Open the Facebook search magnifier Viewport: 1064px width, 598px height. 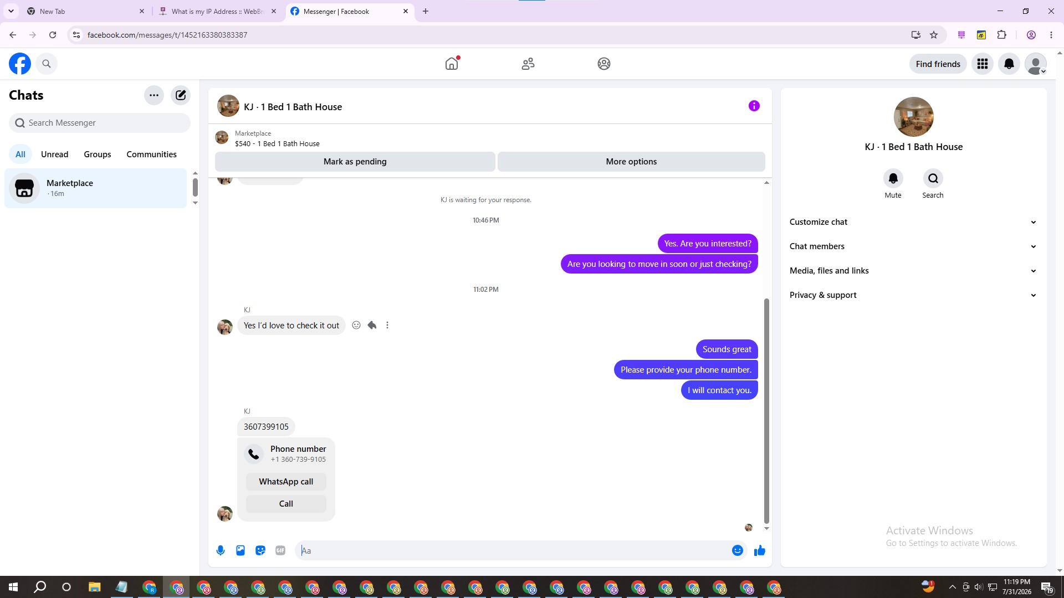pos(47,64)
